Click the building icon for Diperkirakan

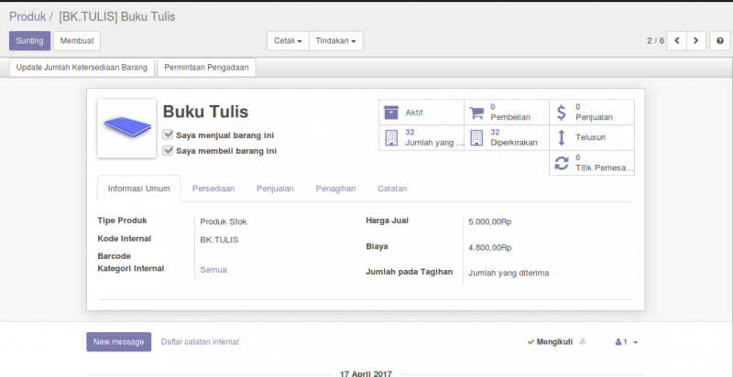[476, 137]
